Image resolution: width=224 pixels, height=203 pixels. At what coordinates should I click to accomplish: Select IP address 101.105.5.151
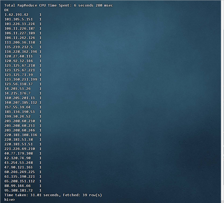pos(18,19)
